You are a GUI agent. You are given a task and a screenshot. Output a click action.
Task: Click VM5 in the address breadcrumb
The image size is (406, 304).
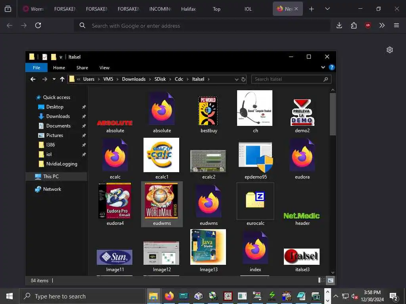[108, 79]
